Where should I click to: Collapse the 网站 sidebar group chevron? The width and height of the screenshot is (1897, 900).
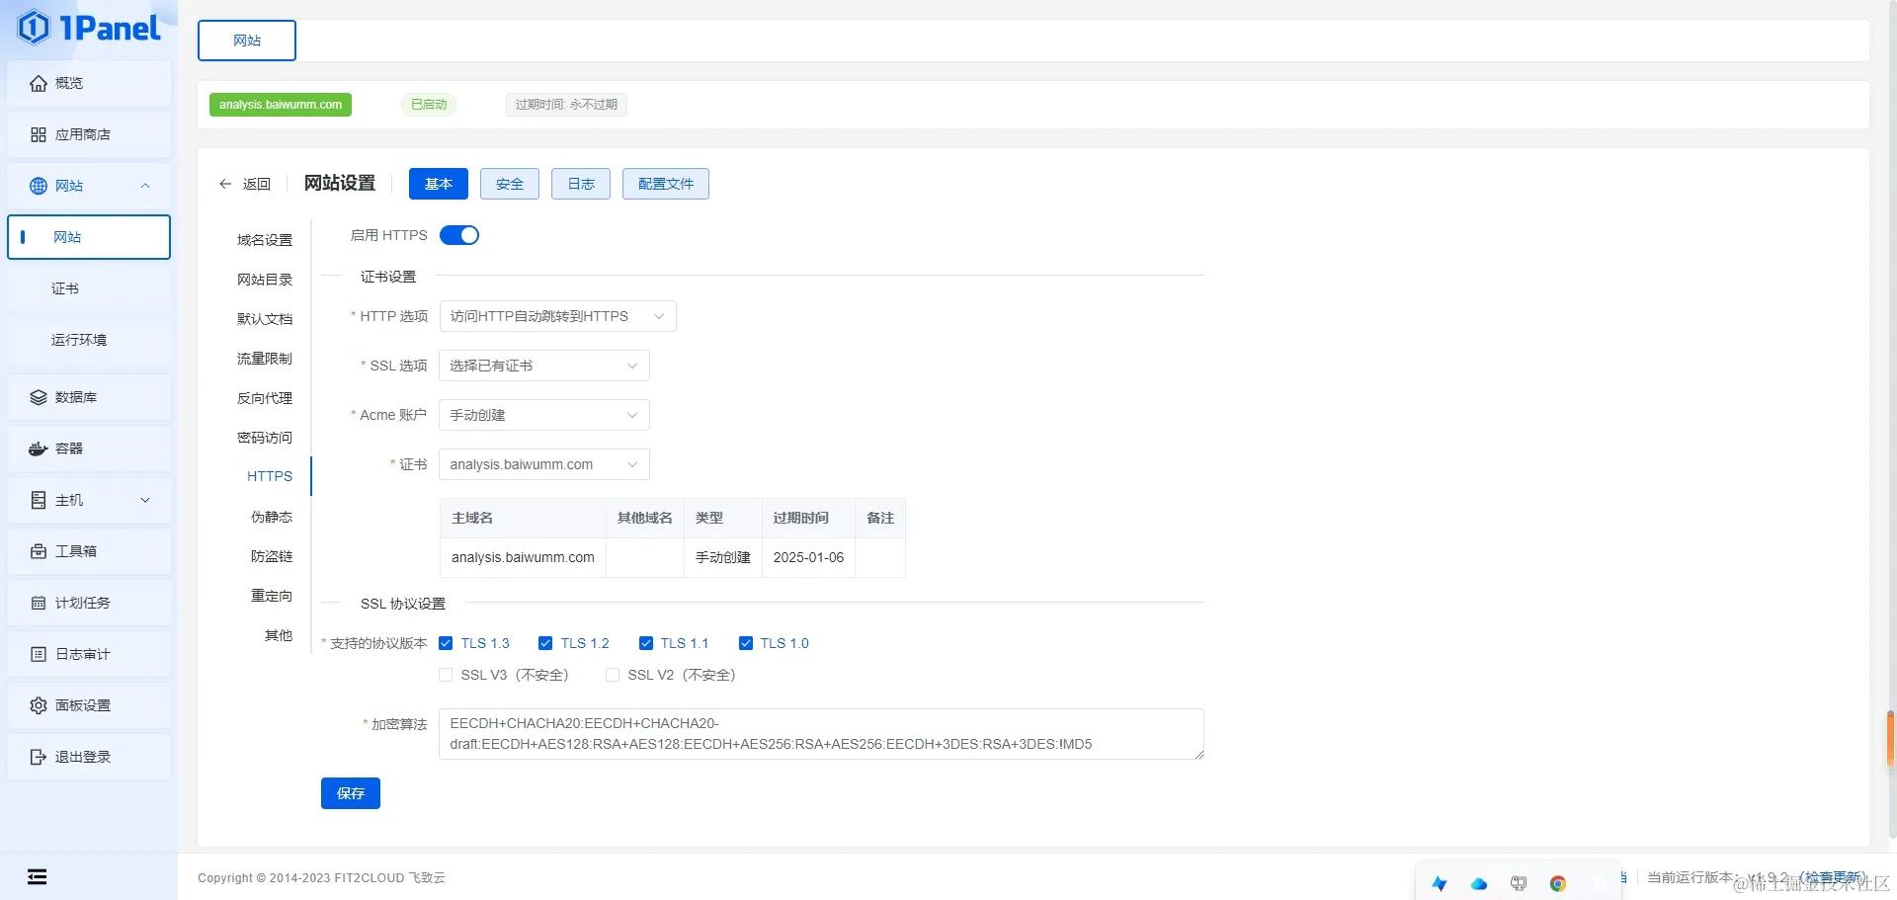[x=145, y=186]
